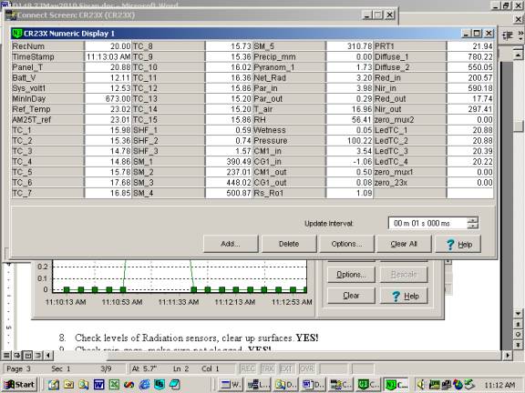Click the question mark Help button in Numeric Display

coord(458,245)
